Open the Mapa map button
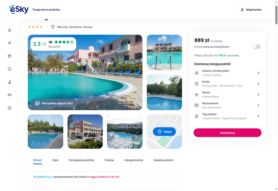This screenshot has width=278, height=191. (x=164, y=132)
